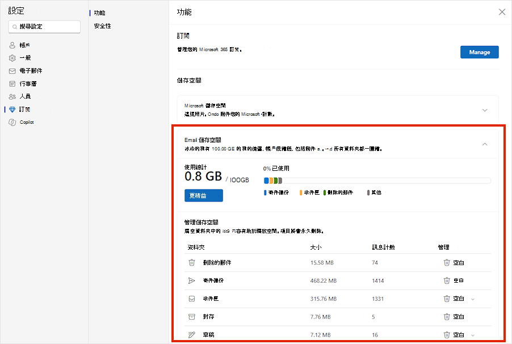Screen dimensions: 512x344
Task: Click the 1414 message count value
Action: [378, 280]
